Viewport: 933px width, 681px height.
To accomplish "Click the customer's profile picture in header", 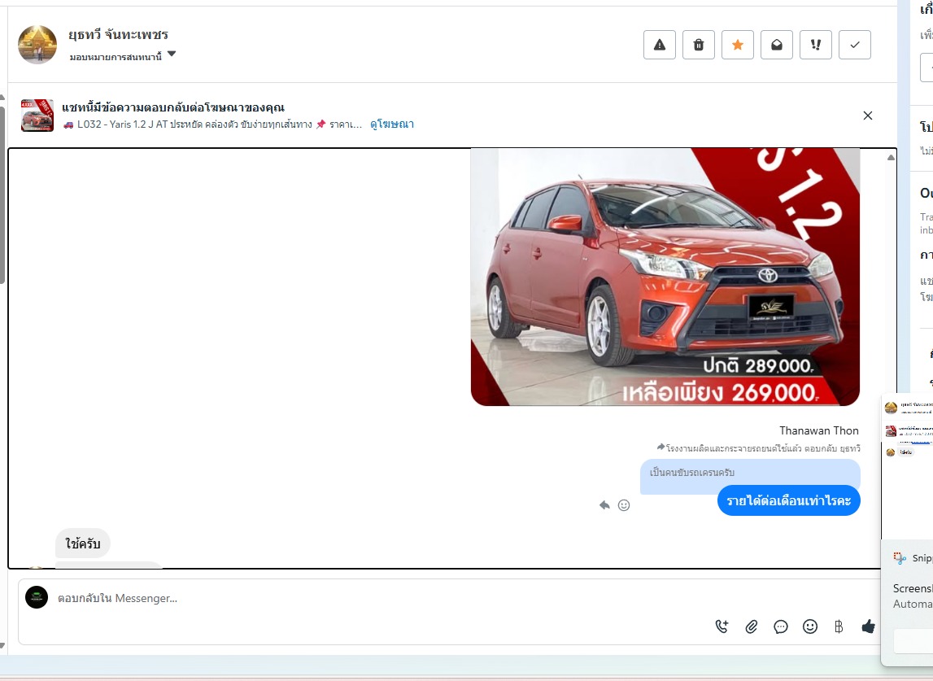I will tap(37, 45).
